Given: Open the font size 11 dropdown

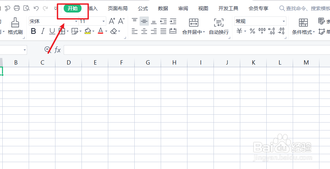Looking at the screenshot, I should tap(104, 21).
